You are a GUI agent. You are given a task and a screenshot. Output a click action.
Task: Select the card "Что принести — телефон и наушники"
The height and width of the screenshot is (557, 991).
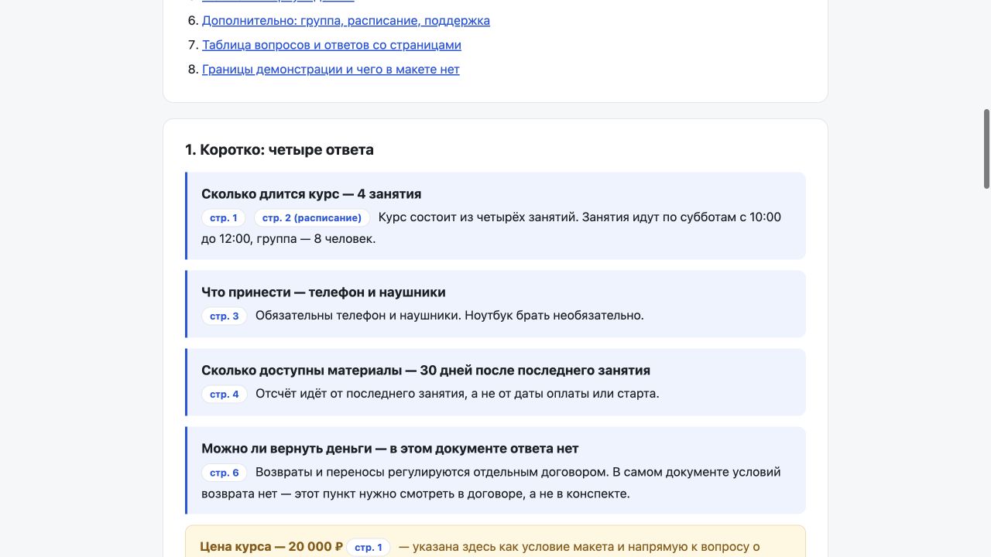(x=495, y=304)
